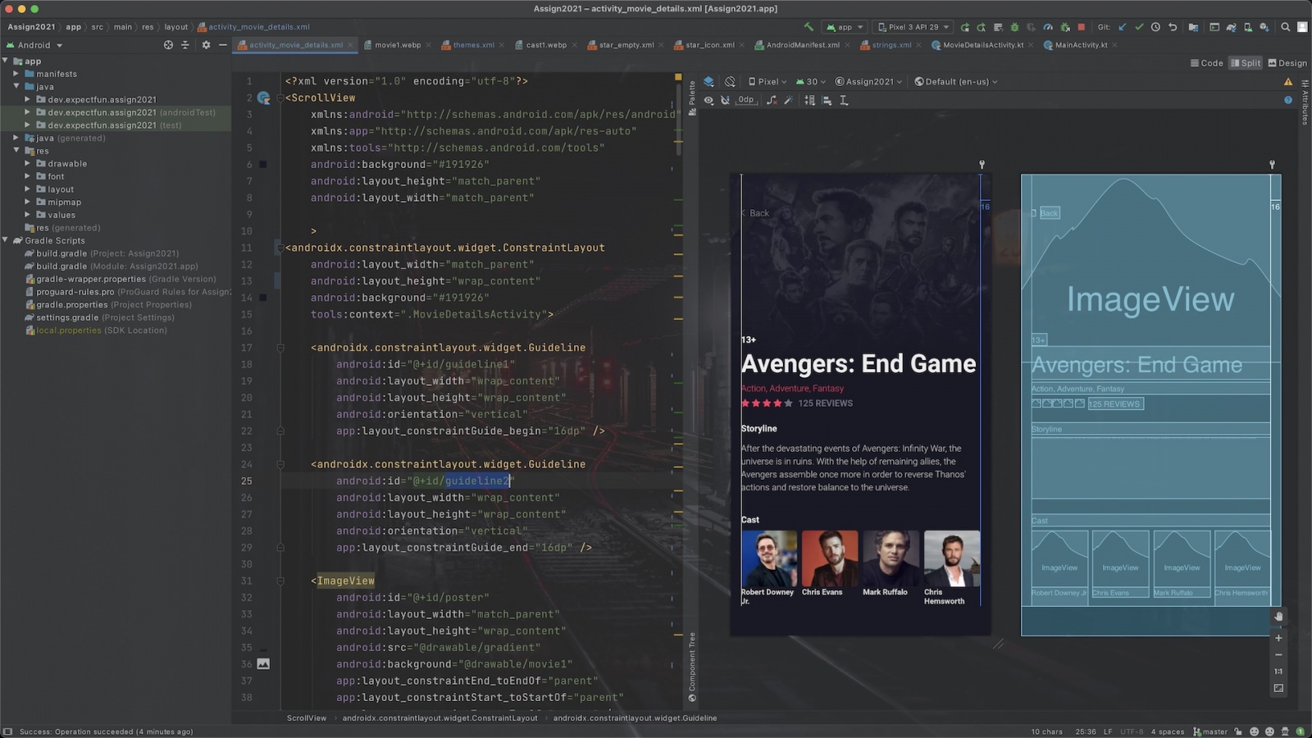Click the Debug app bug icon
This screenshot has height=738, width=1312.
pyautogui.click(x=1014, y=27)
